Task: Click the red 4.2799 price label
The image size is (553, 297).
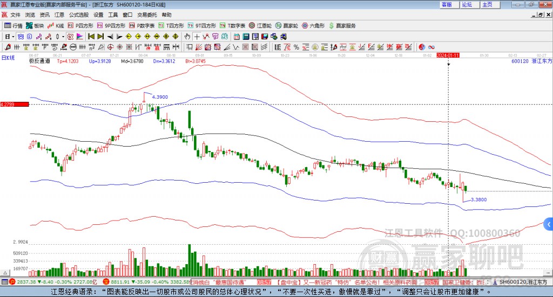Action: [x=15, y=104]
